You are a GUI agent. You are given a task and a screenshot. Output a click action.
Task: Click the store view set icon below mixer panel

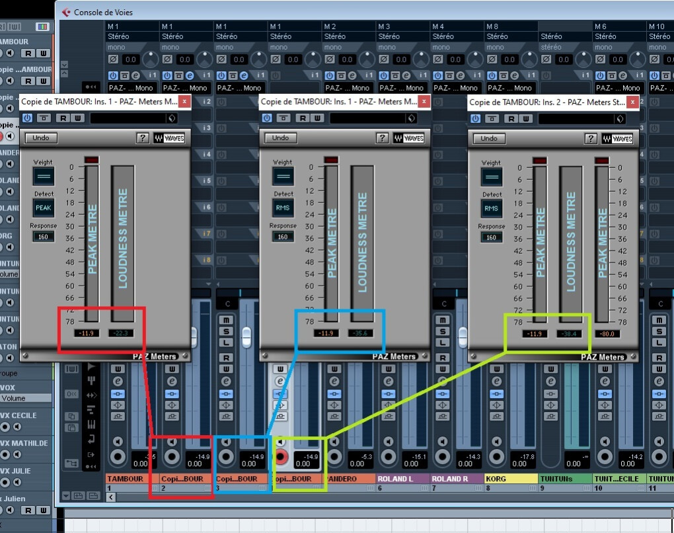[78, 496]
